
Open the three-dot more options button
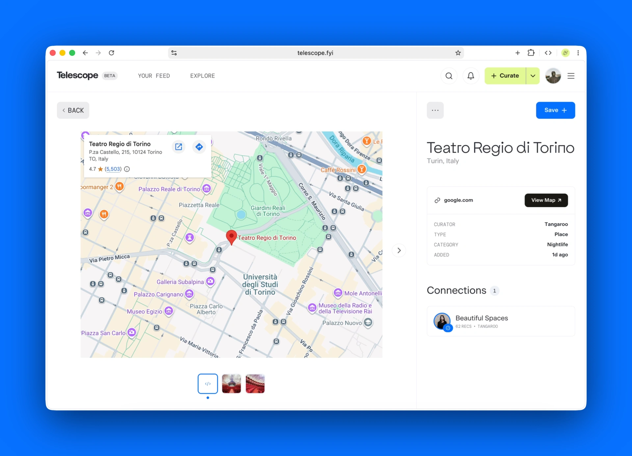click(435, 110)
